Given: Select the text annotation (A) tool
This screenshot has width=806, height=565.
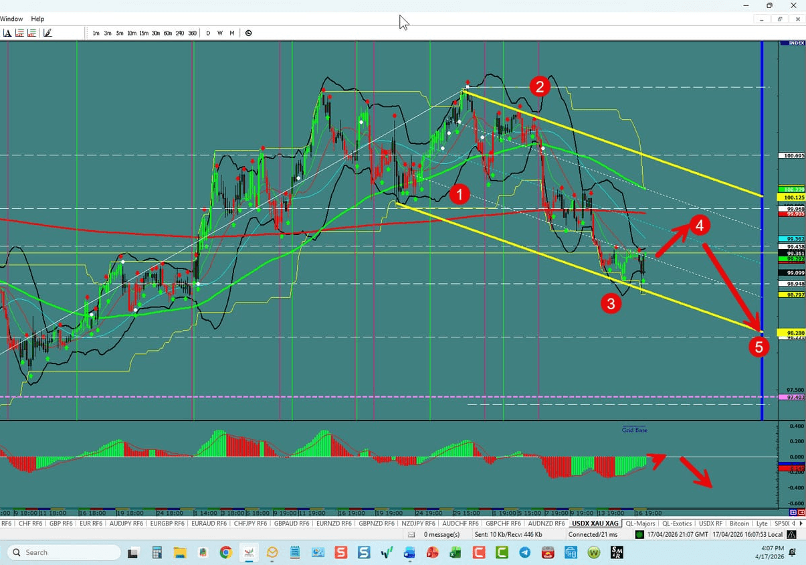Looking at the screenshot, I should [8, 32].
